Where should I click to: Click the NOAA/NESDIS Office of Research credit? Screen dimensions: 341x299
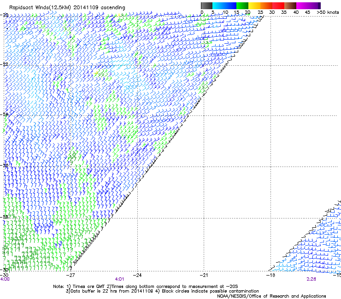tap(271, 296)
